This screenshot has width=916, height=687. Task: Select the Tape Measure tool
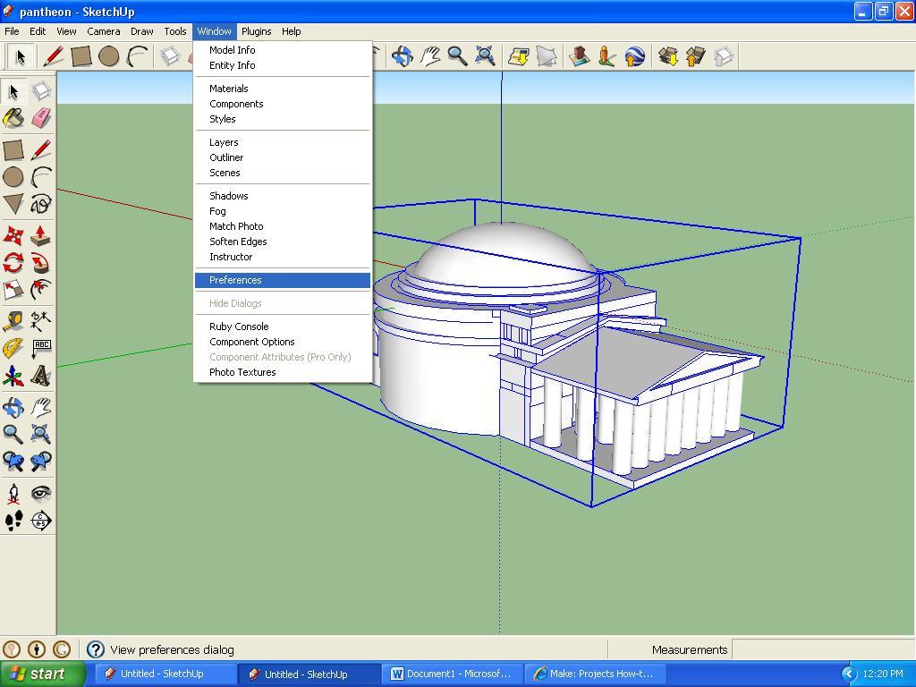click(x=13, y=321)
